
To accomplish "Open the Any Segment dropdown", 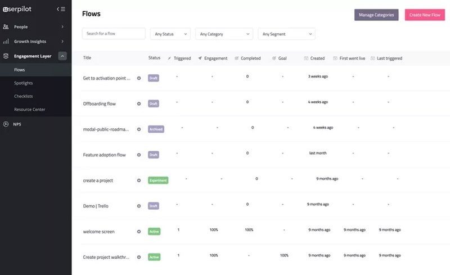I will point(286,34).
